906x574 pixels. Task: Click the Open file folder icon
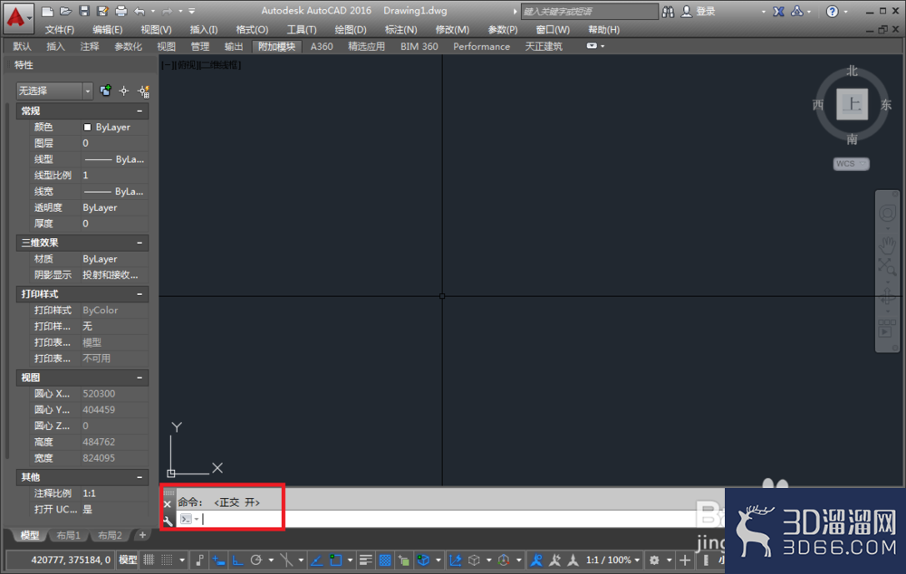[65, 11]
